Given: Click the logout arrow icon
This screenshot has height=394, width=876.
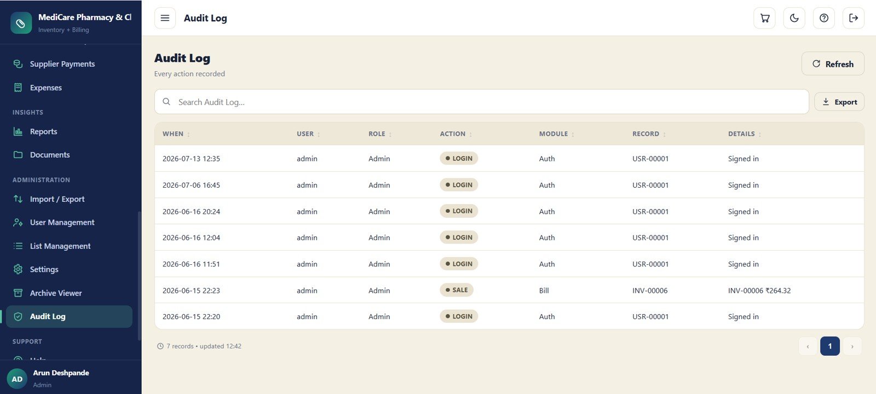Looking at the screenshot, I should tap(854, 18).
